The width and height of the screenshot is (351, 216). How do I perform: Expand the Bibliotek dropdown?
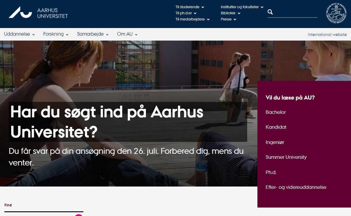point(230,13)
